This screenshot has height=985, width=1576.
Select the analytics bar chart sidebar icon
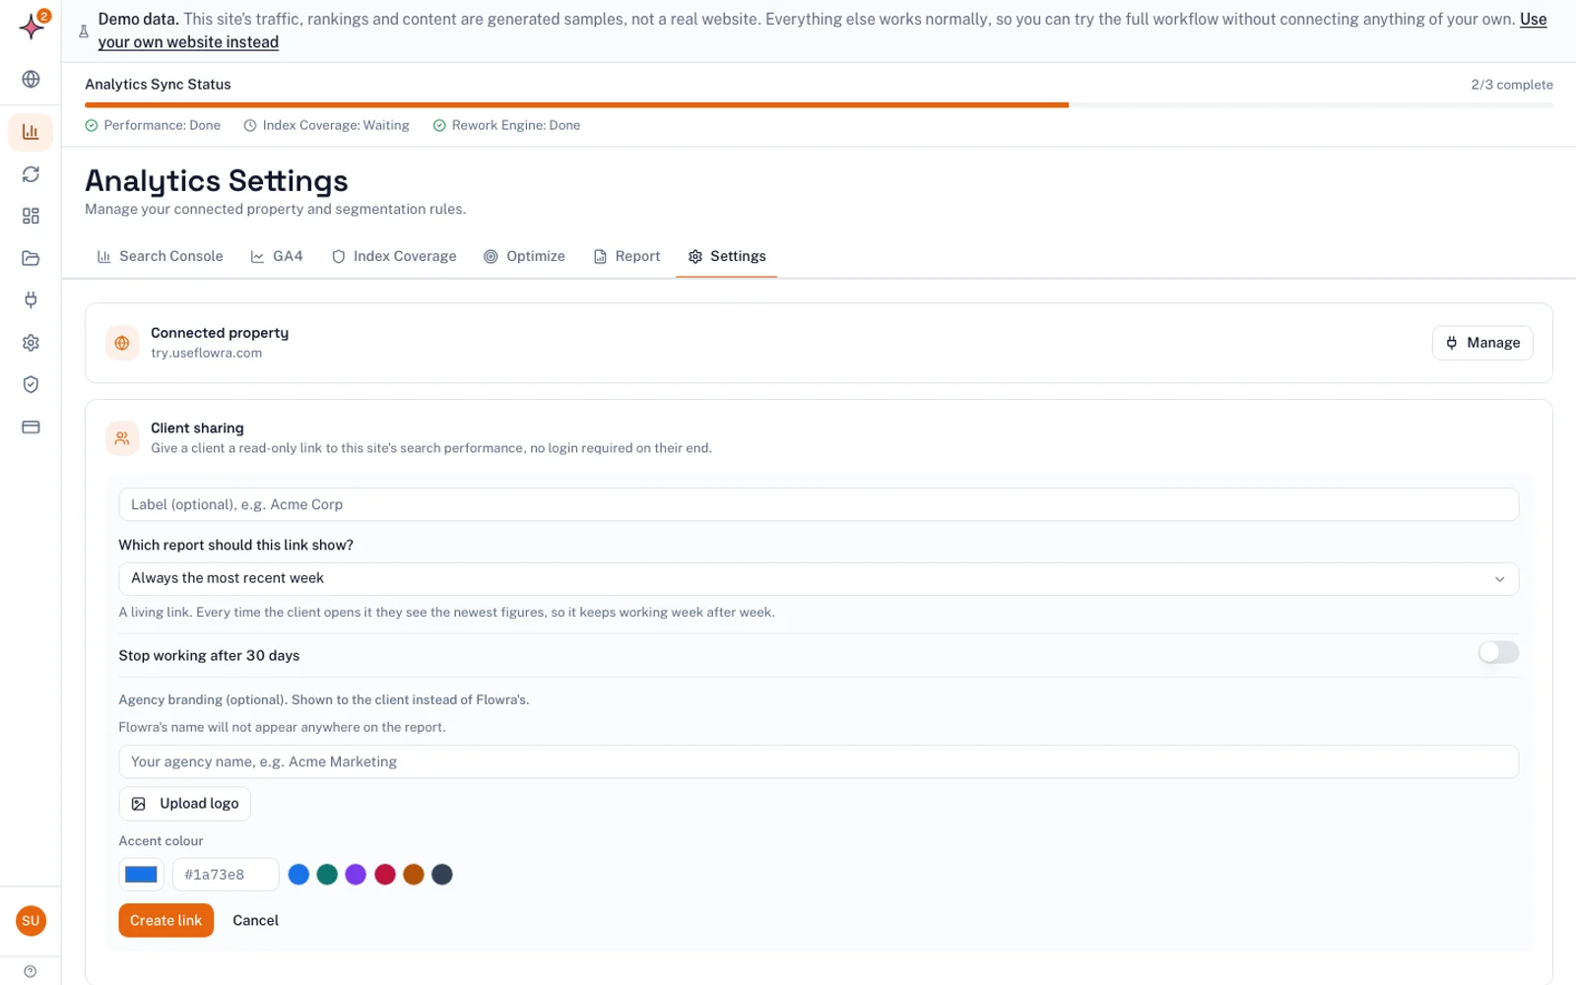point(31,131)
